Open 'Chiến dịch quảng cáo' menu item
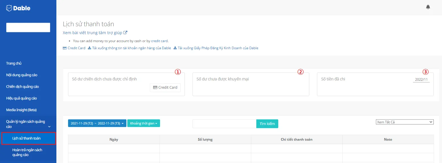The width and height of the screenshot is (442, 163). [22, 87]
